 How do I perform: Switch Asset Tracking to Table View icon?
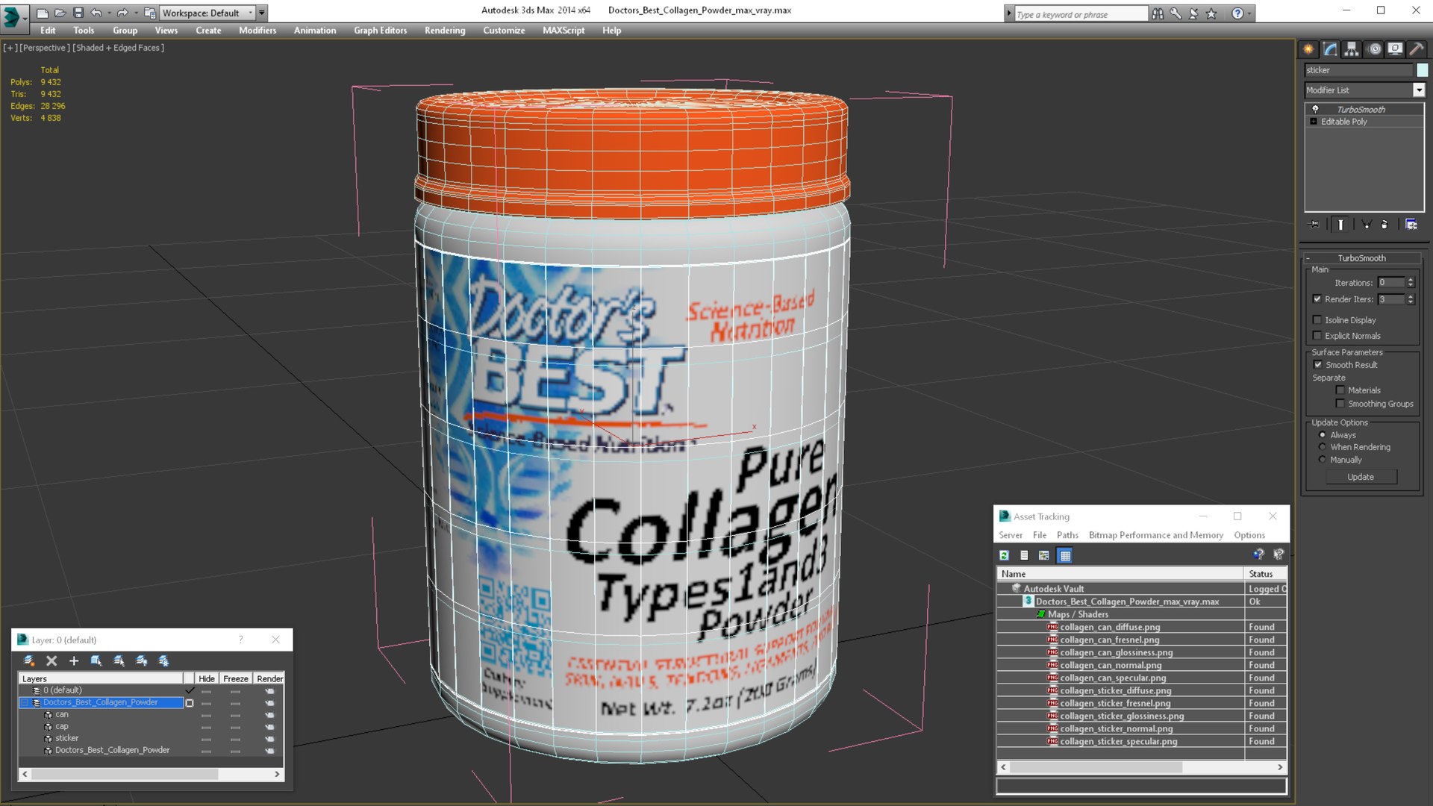point(1065,555)
